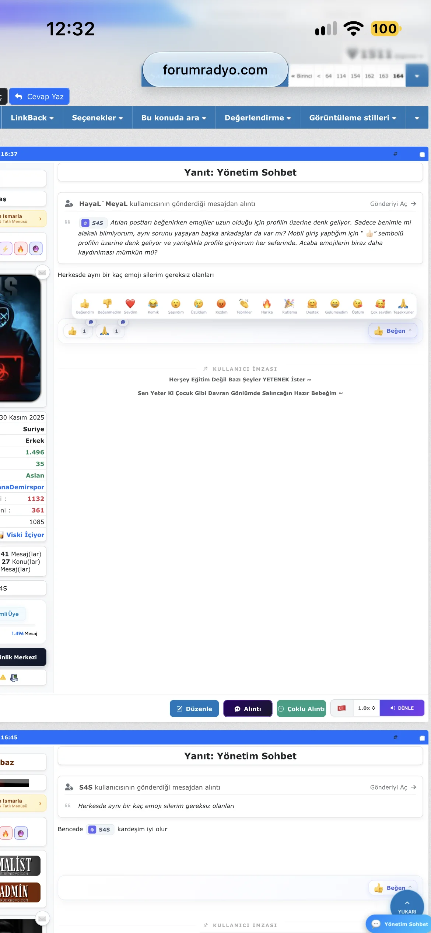Click the Düzenle edit button
This screenshot has width=431, height=933.
[x=194, y=709]
